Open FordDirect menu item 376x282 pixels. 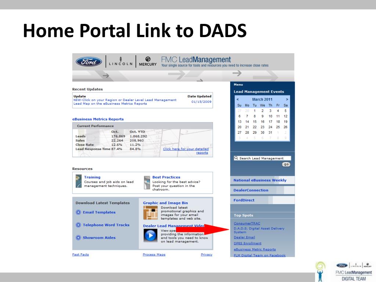click(x=262, y=200)
